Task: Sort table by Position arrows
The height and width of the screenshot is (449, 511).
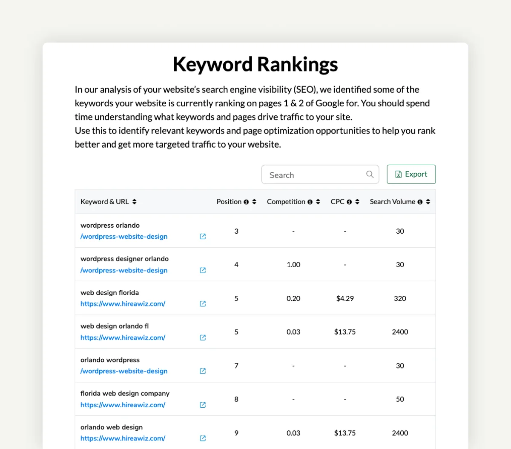Action: 254,202
